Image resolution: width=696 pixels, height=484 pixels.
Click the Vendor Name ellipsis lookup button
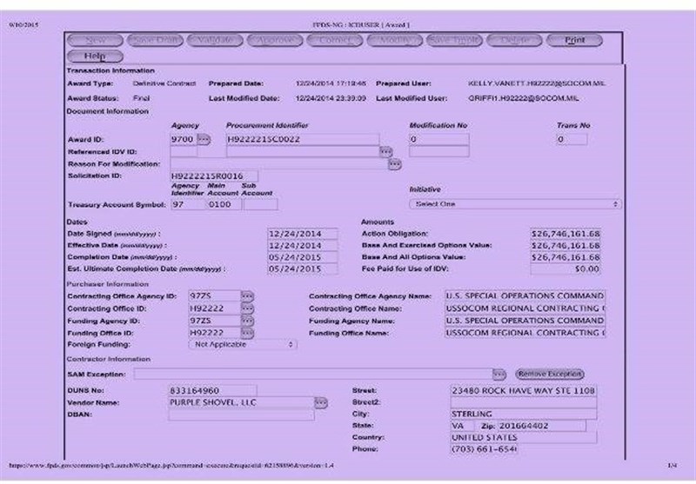[x=321, y=402]
